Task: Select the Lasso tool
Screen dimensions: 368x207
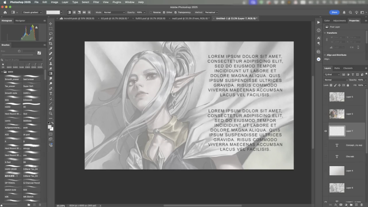Action: [x=51, y=34]
